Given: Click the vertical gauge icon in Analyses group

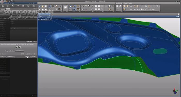Looking at the screenshot, I should 153,6.
